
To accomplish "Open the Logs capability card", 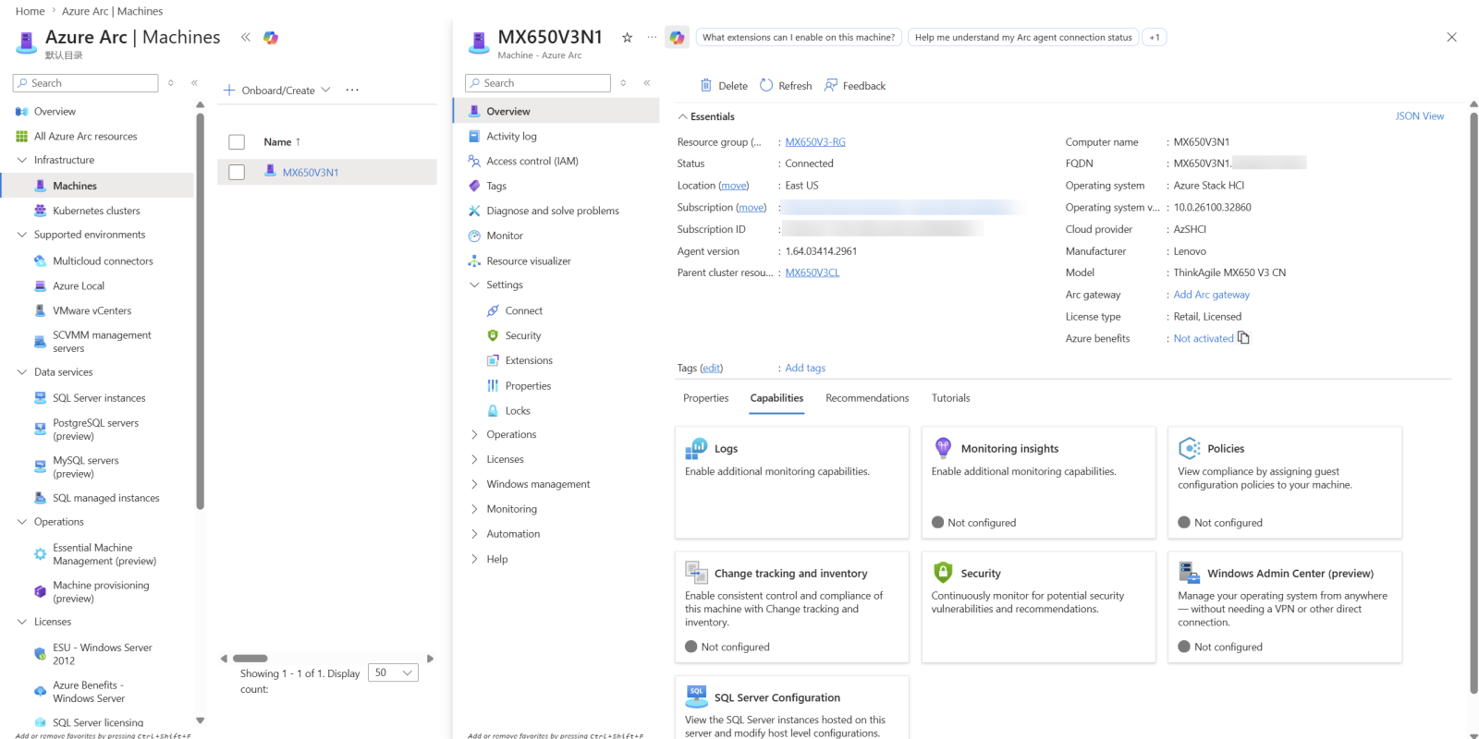I will [x=791, y=482].
